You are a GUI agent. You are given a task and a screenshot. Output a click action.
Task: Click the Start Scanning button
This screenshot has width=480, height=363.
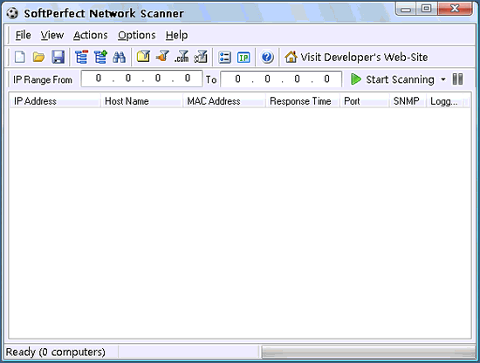click(x=393, y=79)
